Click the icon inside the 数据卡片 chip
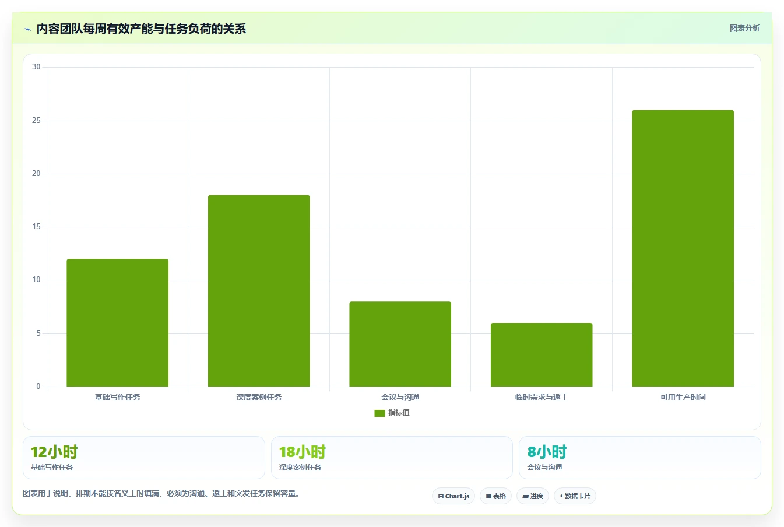The width and height of the screenshot is (784, 527). point(561,496)
